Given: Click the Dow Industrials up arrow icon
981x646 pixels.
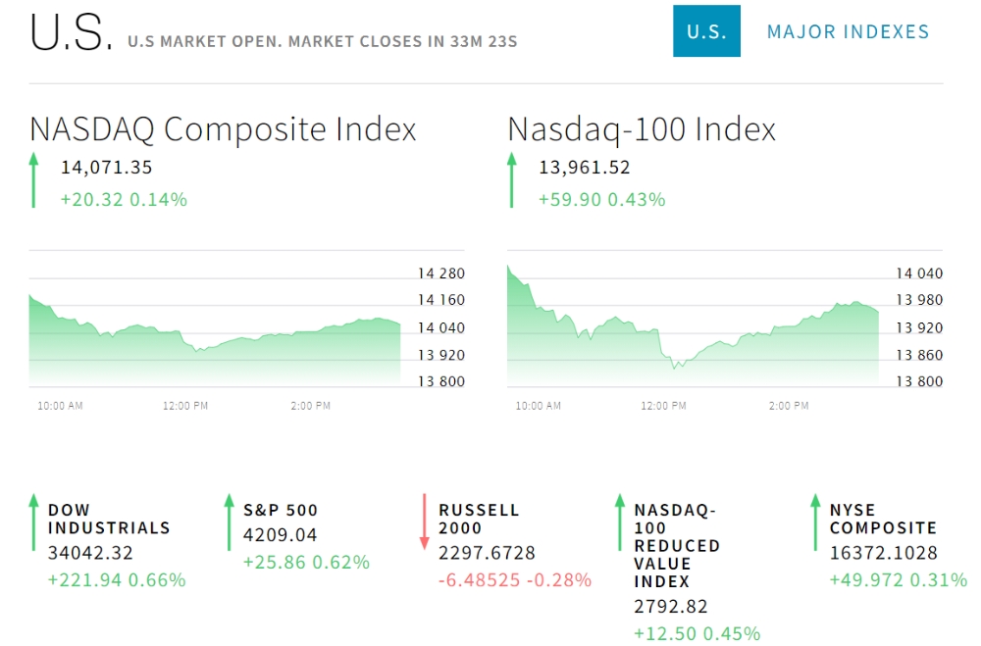Looking at the screenshot, I should click(33, 522).
